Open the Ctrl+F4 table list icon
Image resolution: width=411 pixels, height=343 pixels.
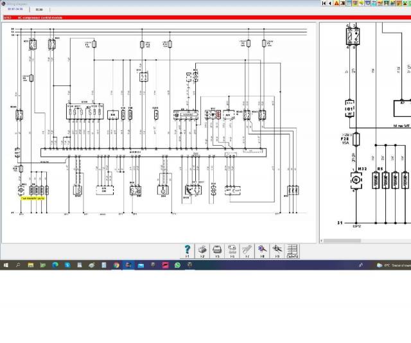(292, 249)
